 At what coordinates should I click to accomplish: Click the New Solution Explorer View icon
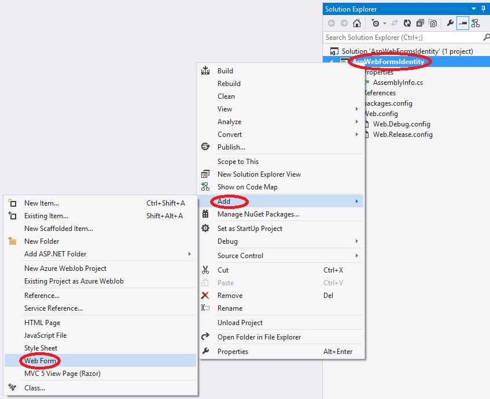point(205,174)
